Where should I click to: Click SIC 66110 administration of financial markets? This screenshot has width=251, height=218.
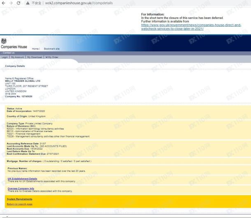click(x=30, y=131)
